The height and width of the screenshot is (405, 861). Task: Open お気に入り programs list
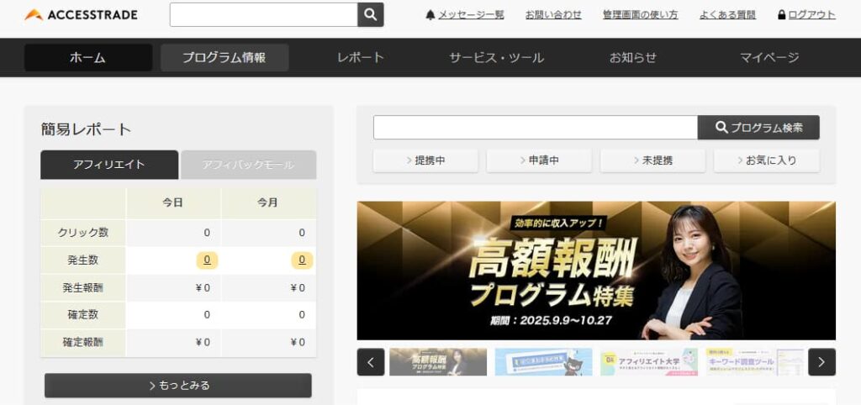click(766, 160)
